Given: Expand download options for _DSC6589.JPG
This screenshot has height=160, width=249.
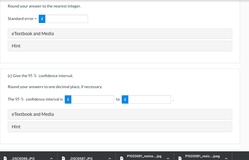Looking at the screenshot, I should point(51,158).
